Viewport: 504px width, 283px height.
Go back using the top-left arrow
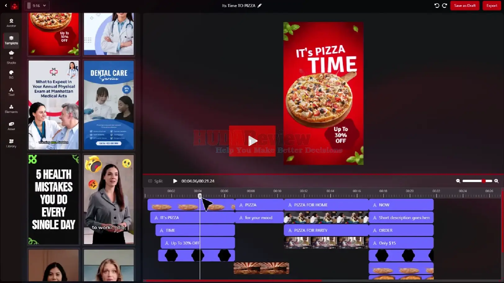pyautogui.click(x=6, y=5)
